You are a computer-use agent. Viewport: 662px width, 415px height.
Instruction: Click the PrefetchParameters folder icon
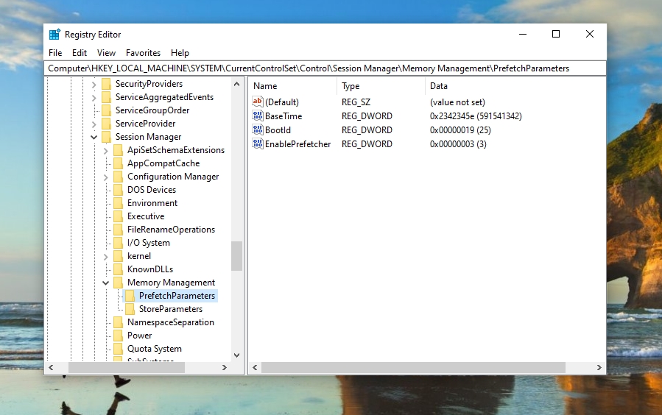130,296
